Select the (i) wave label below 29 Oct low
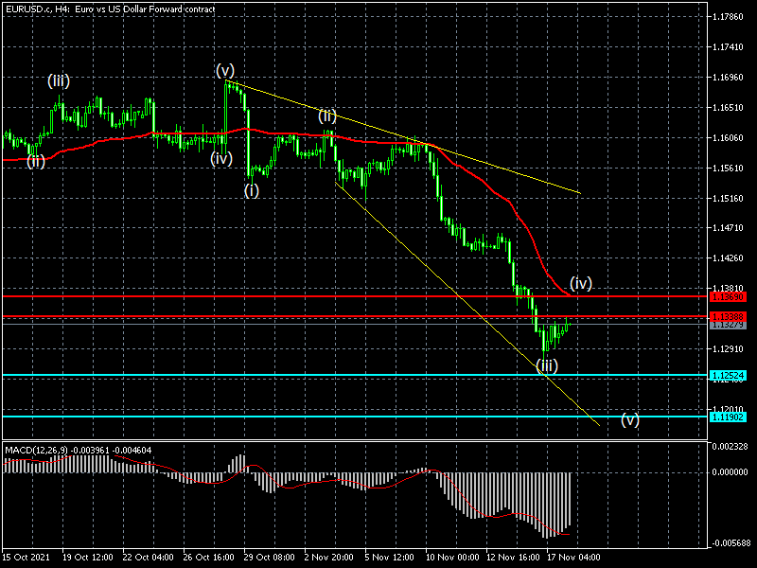The height and width of the screenshot is (568, 757). click(x=251, y=191)
